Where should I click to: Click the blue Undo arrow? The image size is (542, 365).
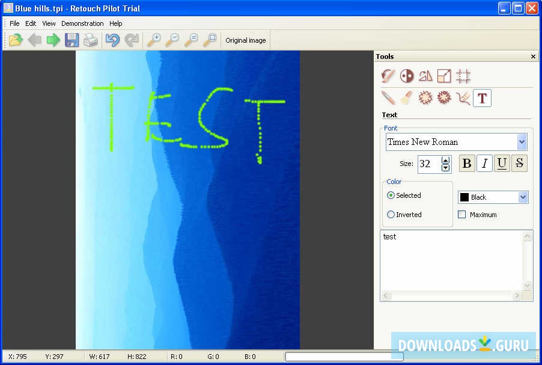[112, 40]
